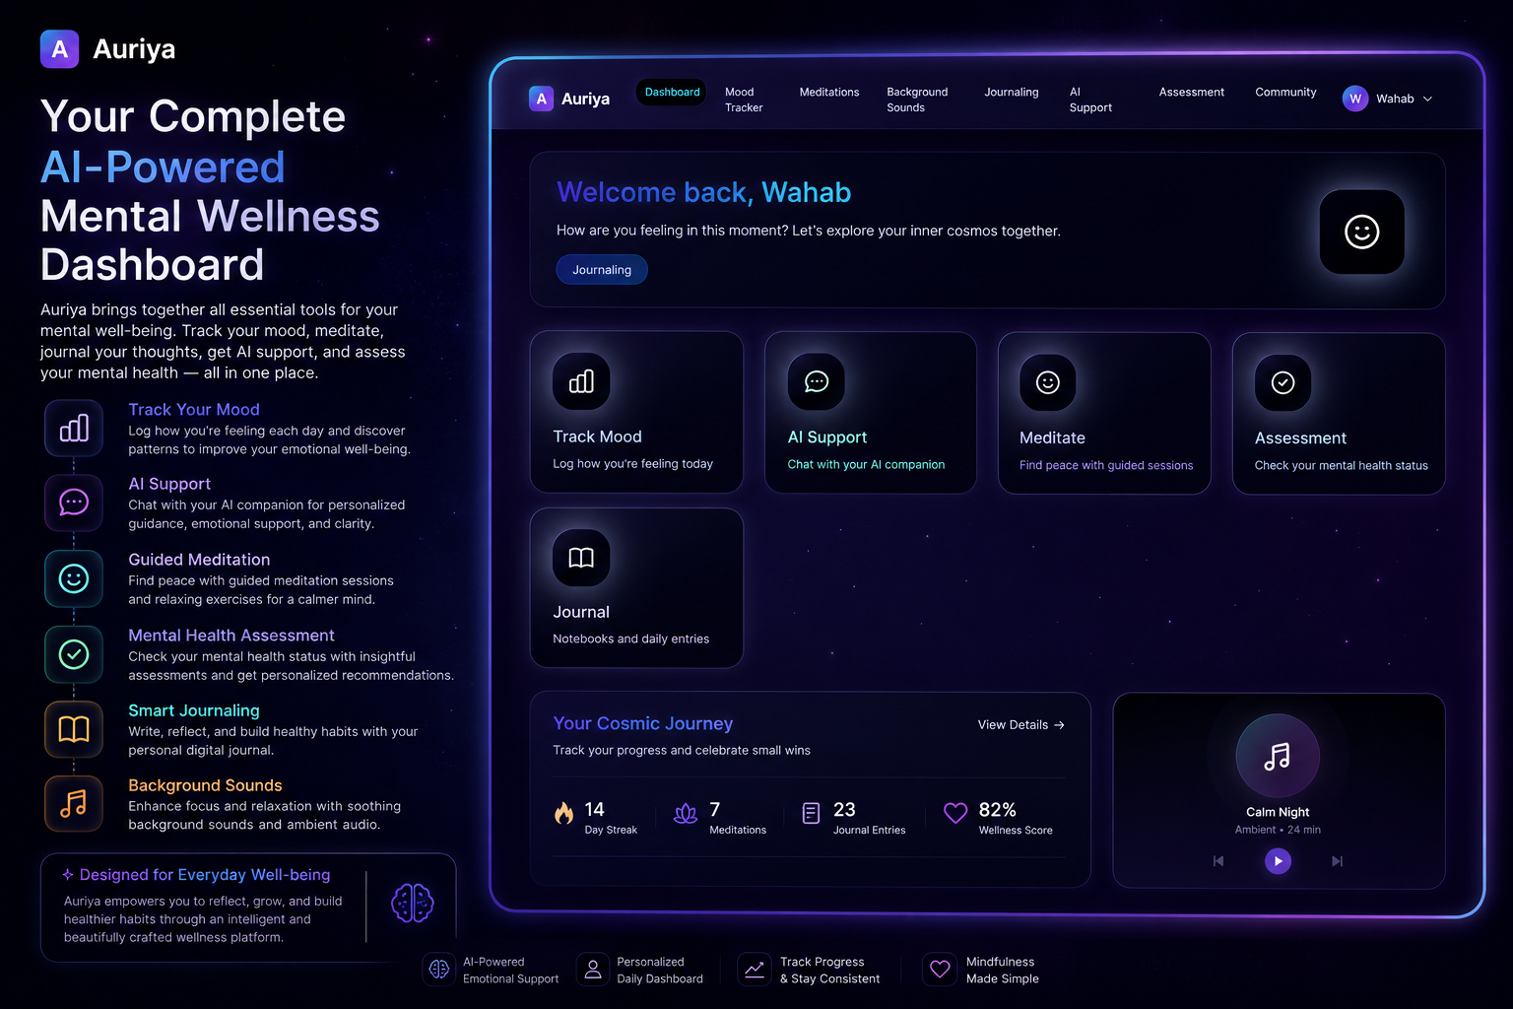Go to the Assessment nav tab
Image resolution: width=1513 pixels, height=1009 pixels.
(x=1192, y=92)
